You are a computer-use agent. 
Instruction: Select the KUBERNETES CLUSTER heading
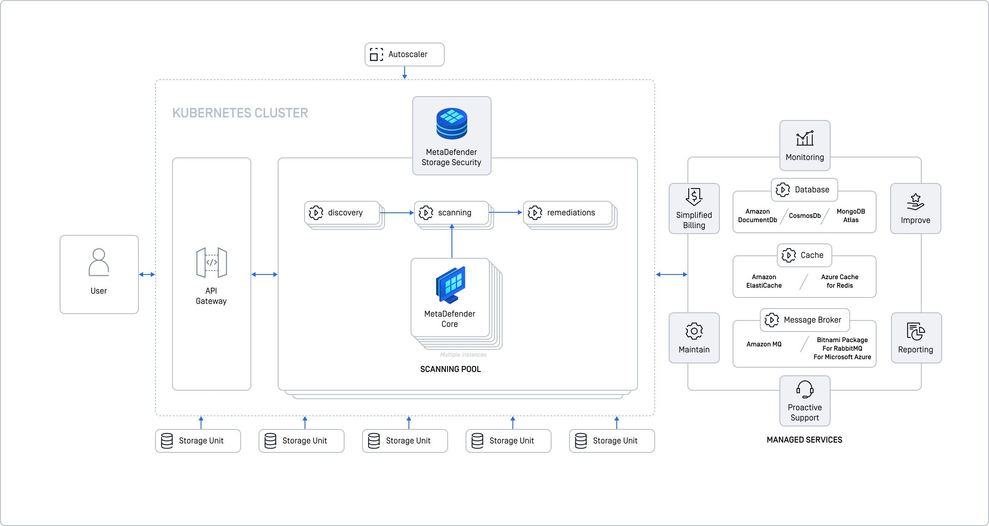240,113
